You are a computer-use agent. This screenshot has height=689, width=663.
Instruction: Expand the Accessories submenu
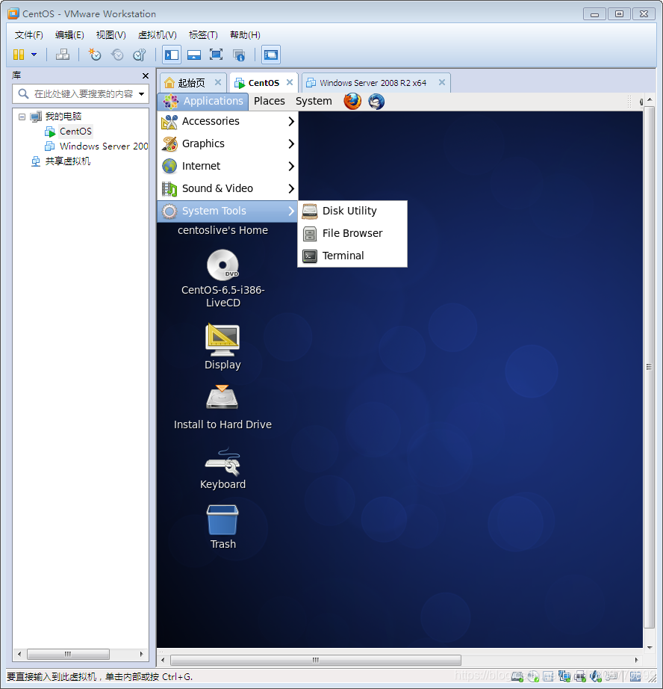point(211,120)
